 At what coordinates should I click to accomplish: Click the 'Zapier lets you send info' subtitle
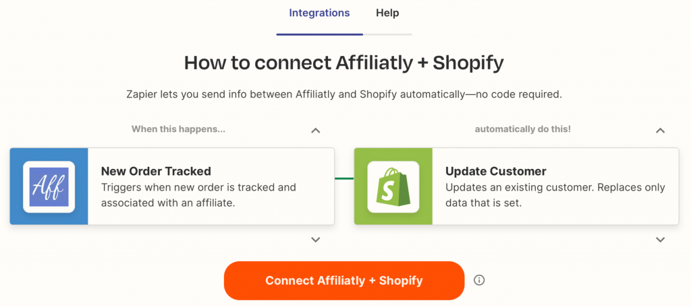pos(344,94)
